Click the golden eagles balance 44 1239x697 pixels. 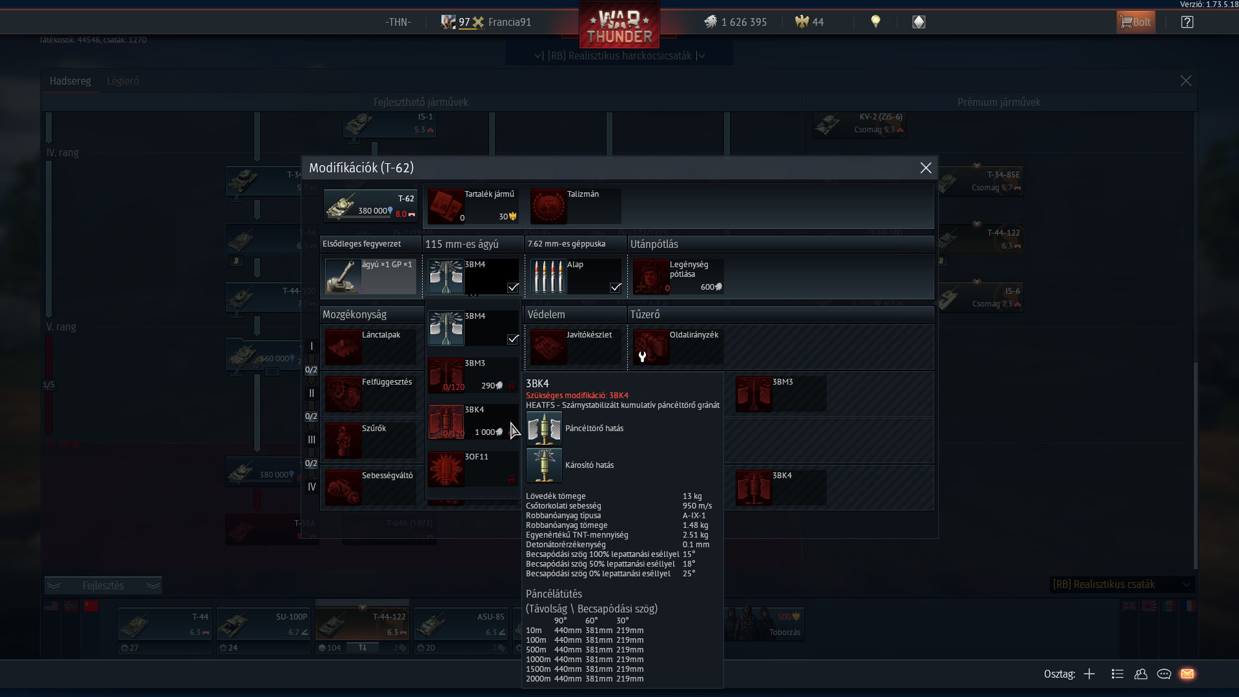pos(810,22)
